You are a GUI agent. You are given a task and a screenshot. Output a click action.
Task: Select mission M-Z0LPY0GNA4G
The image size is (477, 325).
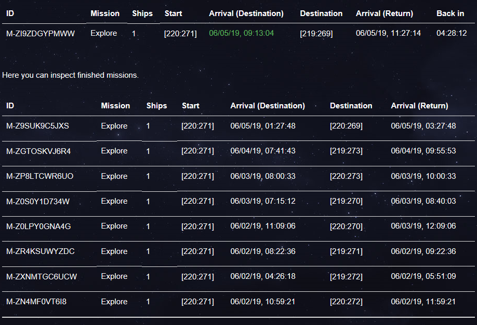click(x=38, y=227)
